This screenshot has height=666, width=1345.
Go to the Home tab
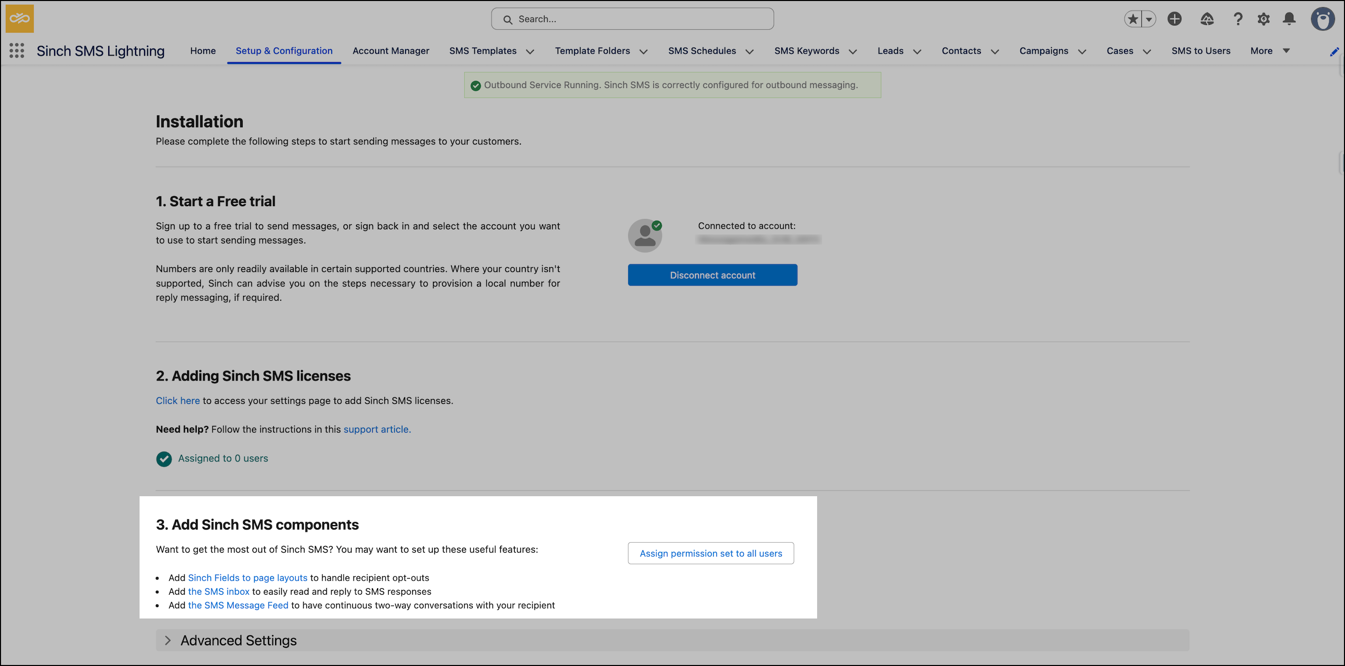(203, 51)
